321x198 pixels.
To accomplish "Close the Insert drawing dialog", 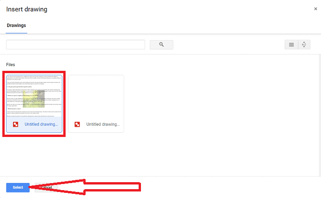I will 315,9.
